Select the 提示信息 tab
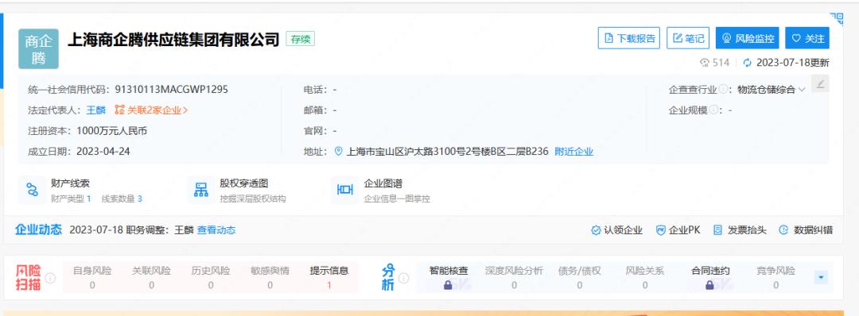This screenshot has width=859, height=316. click(329, 277)
